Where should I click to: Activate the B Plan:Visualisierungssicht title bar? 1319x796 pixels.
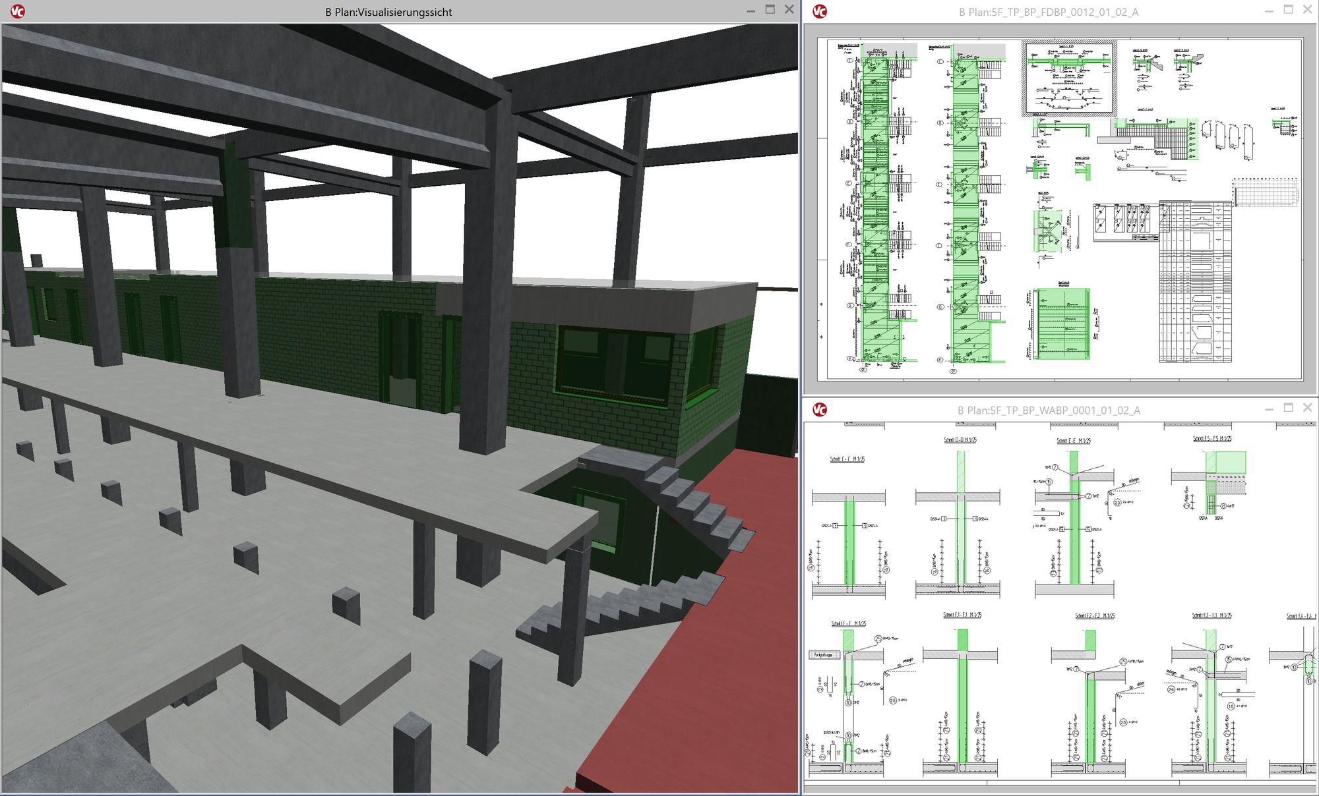(x=388, y=12)
